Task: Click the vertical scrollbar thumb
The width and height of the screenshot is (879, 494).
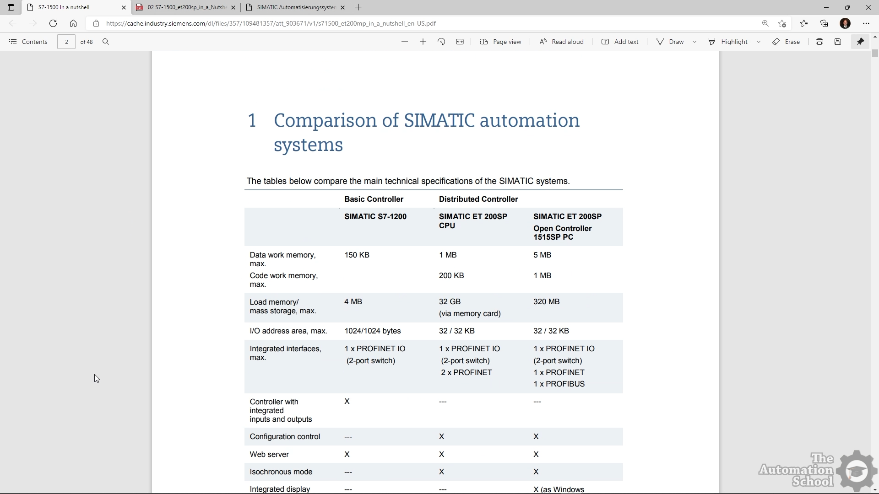Action: click(875, 53)
